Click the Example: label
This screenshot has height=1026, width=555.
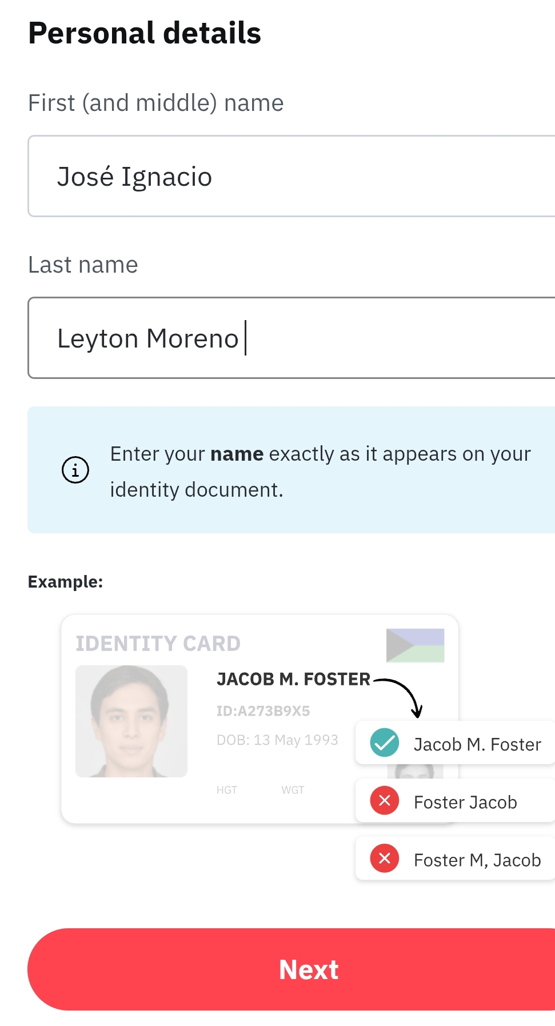[66, 581]
